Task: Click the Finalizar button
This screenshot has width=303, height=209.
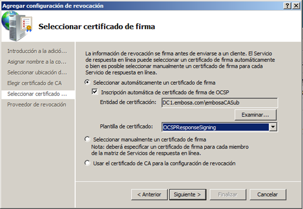Action: (227, 194)
